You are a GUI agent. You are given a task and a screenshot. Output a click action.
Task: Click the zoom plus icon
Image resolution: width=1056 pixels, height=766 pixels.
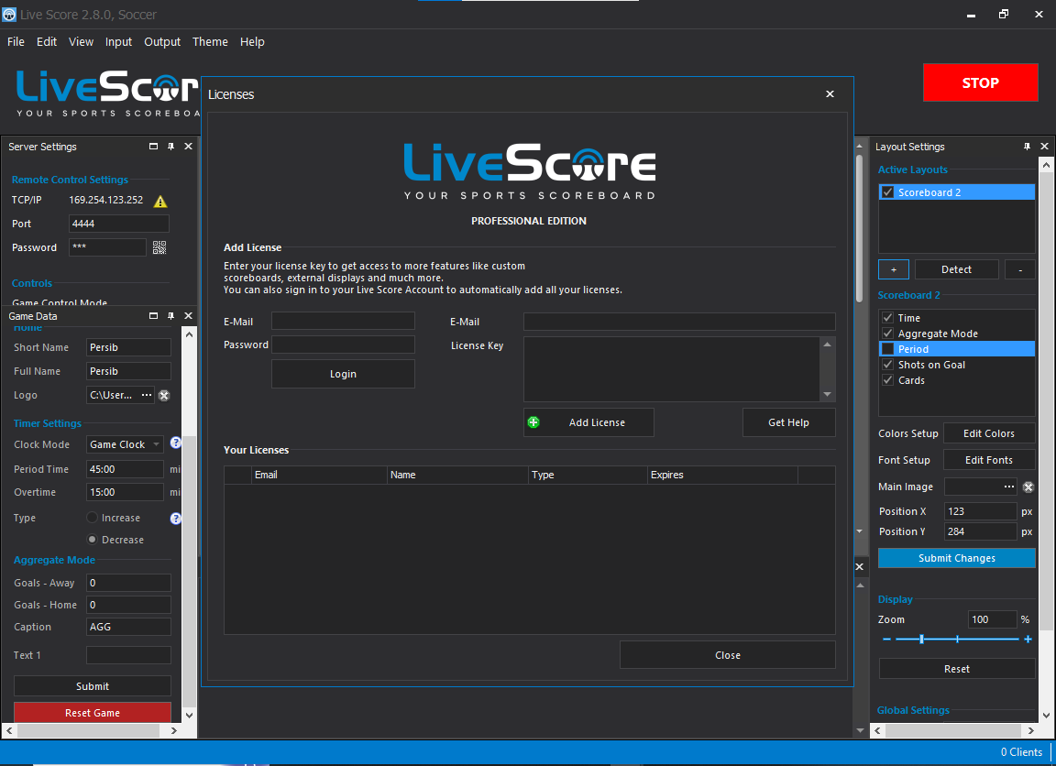click(1028, 639)
